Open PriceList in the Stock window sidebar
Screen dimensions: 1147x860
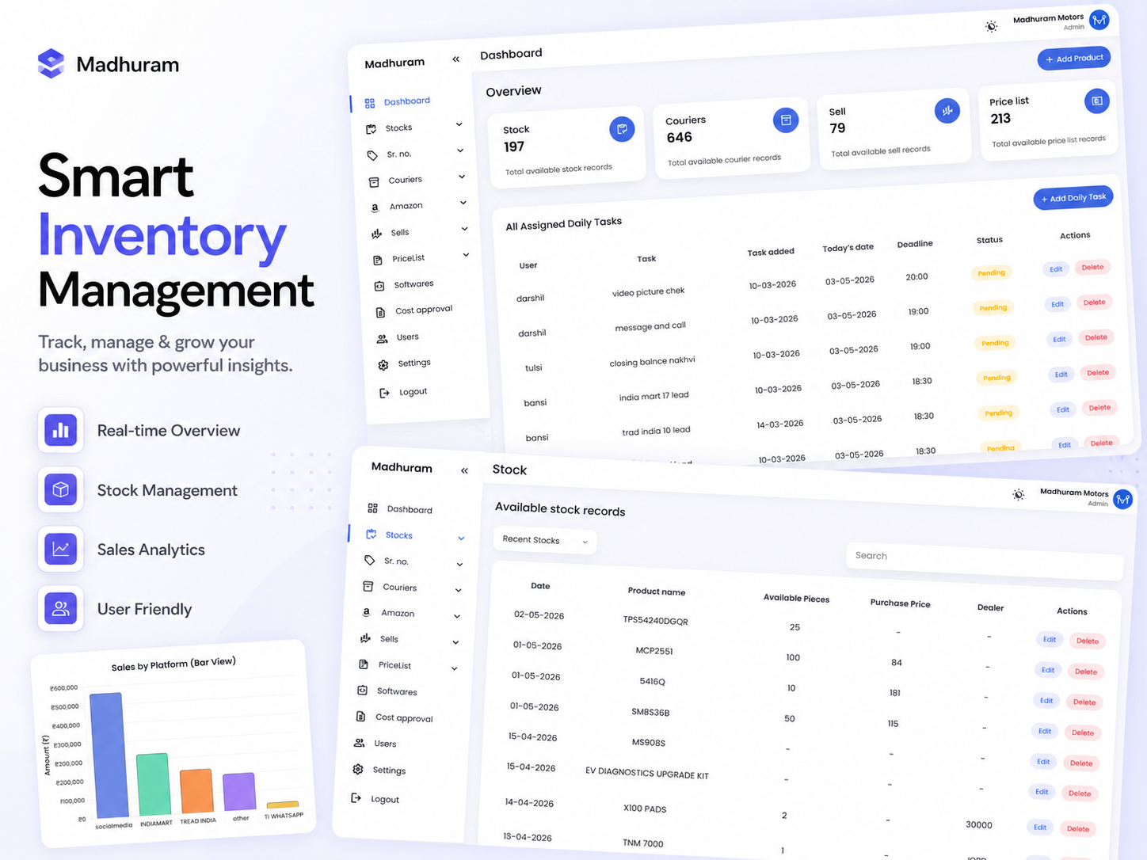(x=394, y=665)
